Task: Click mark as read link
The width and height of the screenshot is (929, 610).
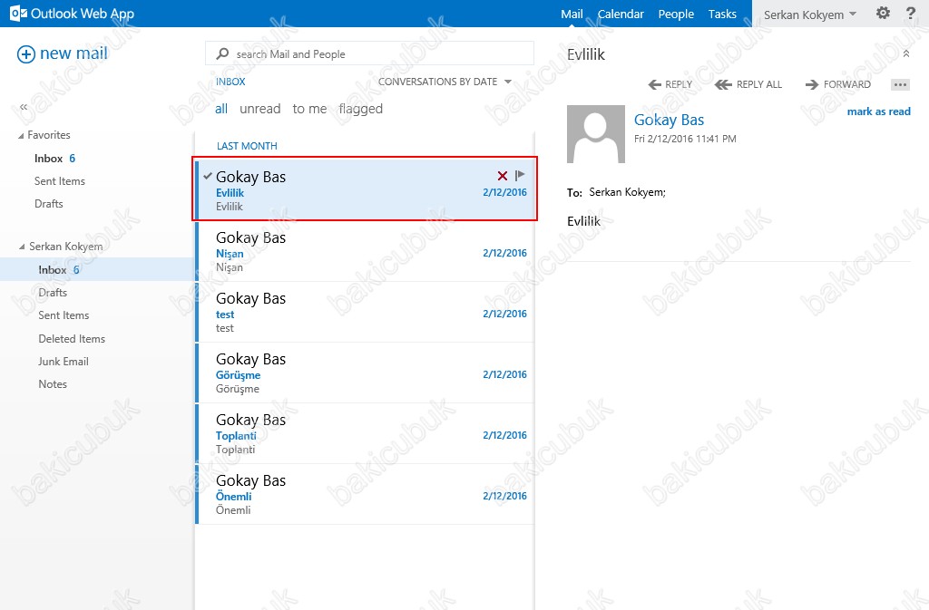Action: [878, 111]
